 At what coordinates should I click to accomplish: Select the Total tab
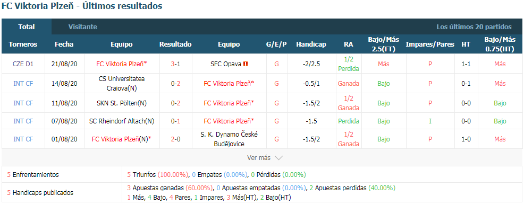[27, 27]
